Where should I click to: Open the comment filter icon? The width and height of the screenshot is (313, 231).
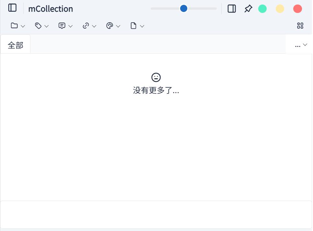point(62,26)
